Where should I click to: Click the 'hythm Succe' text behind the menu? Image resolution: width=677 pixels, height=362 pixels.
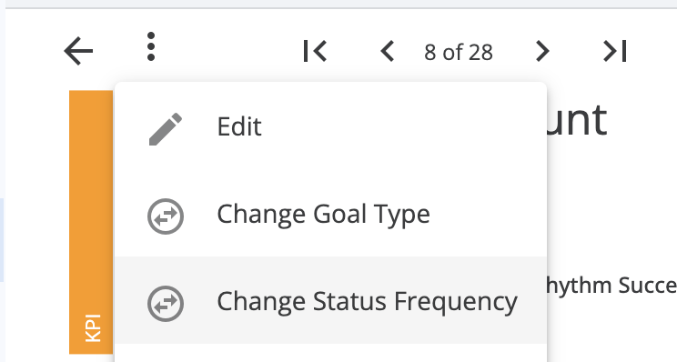pyautogui.click(x=611, y=287)
